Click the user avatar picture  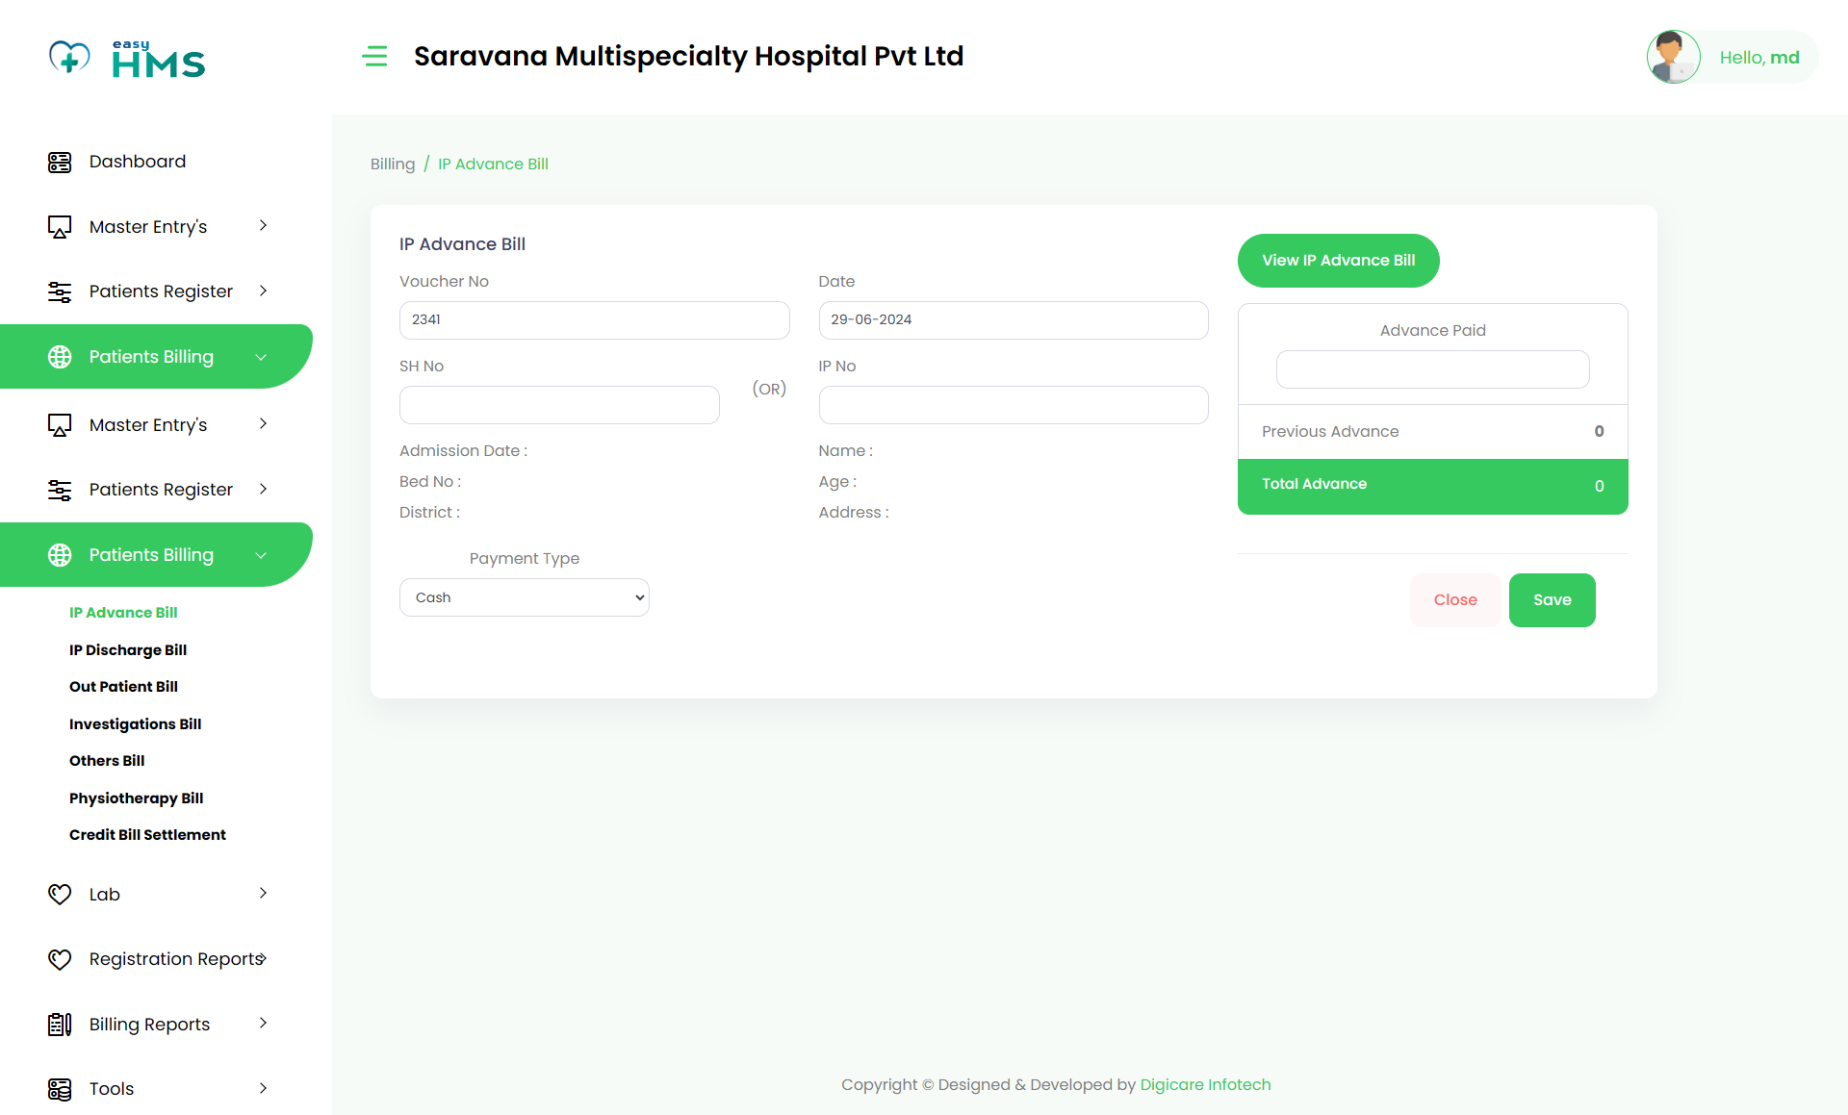coord(1673,57)
